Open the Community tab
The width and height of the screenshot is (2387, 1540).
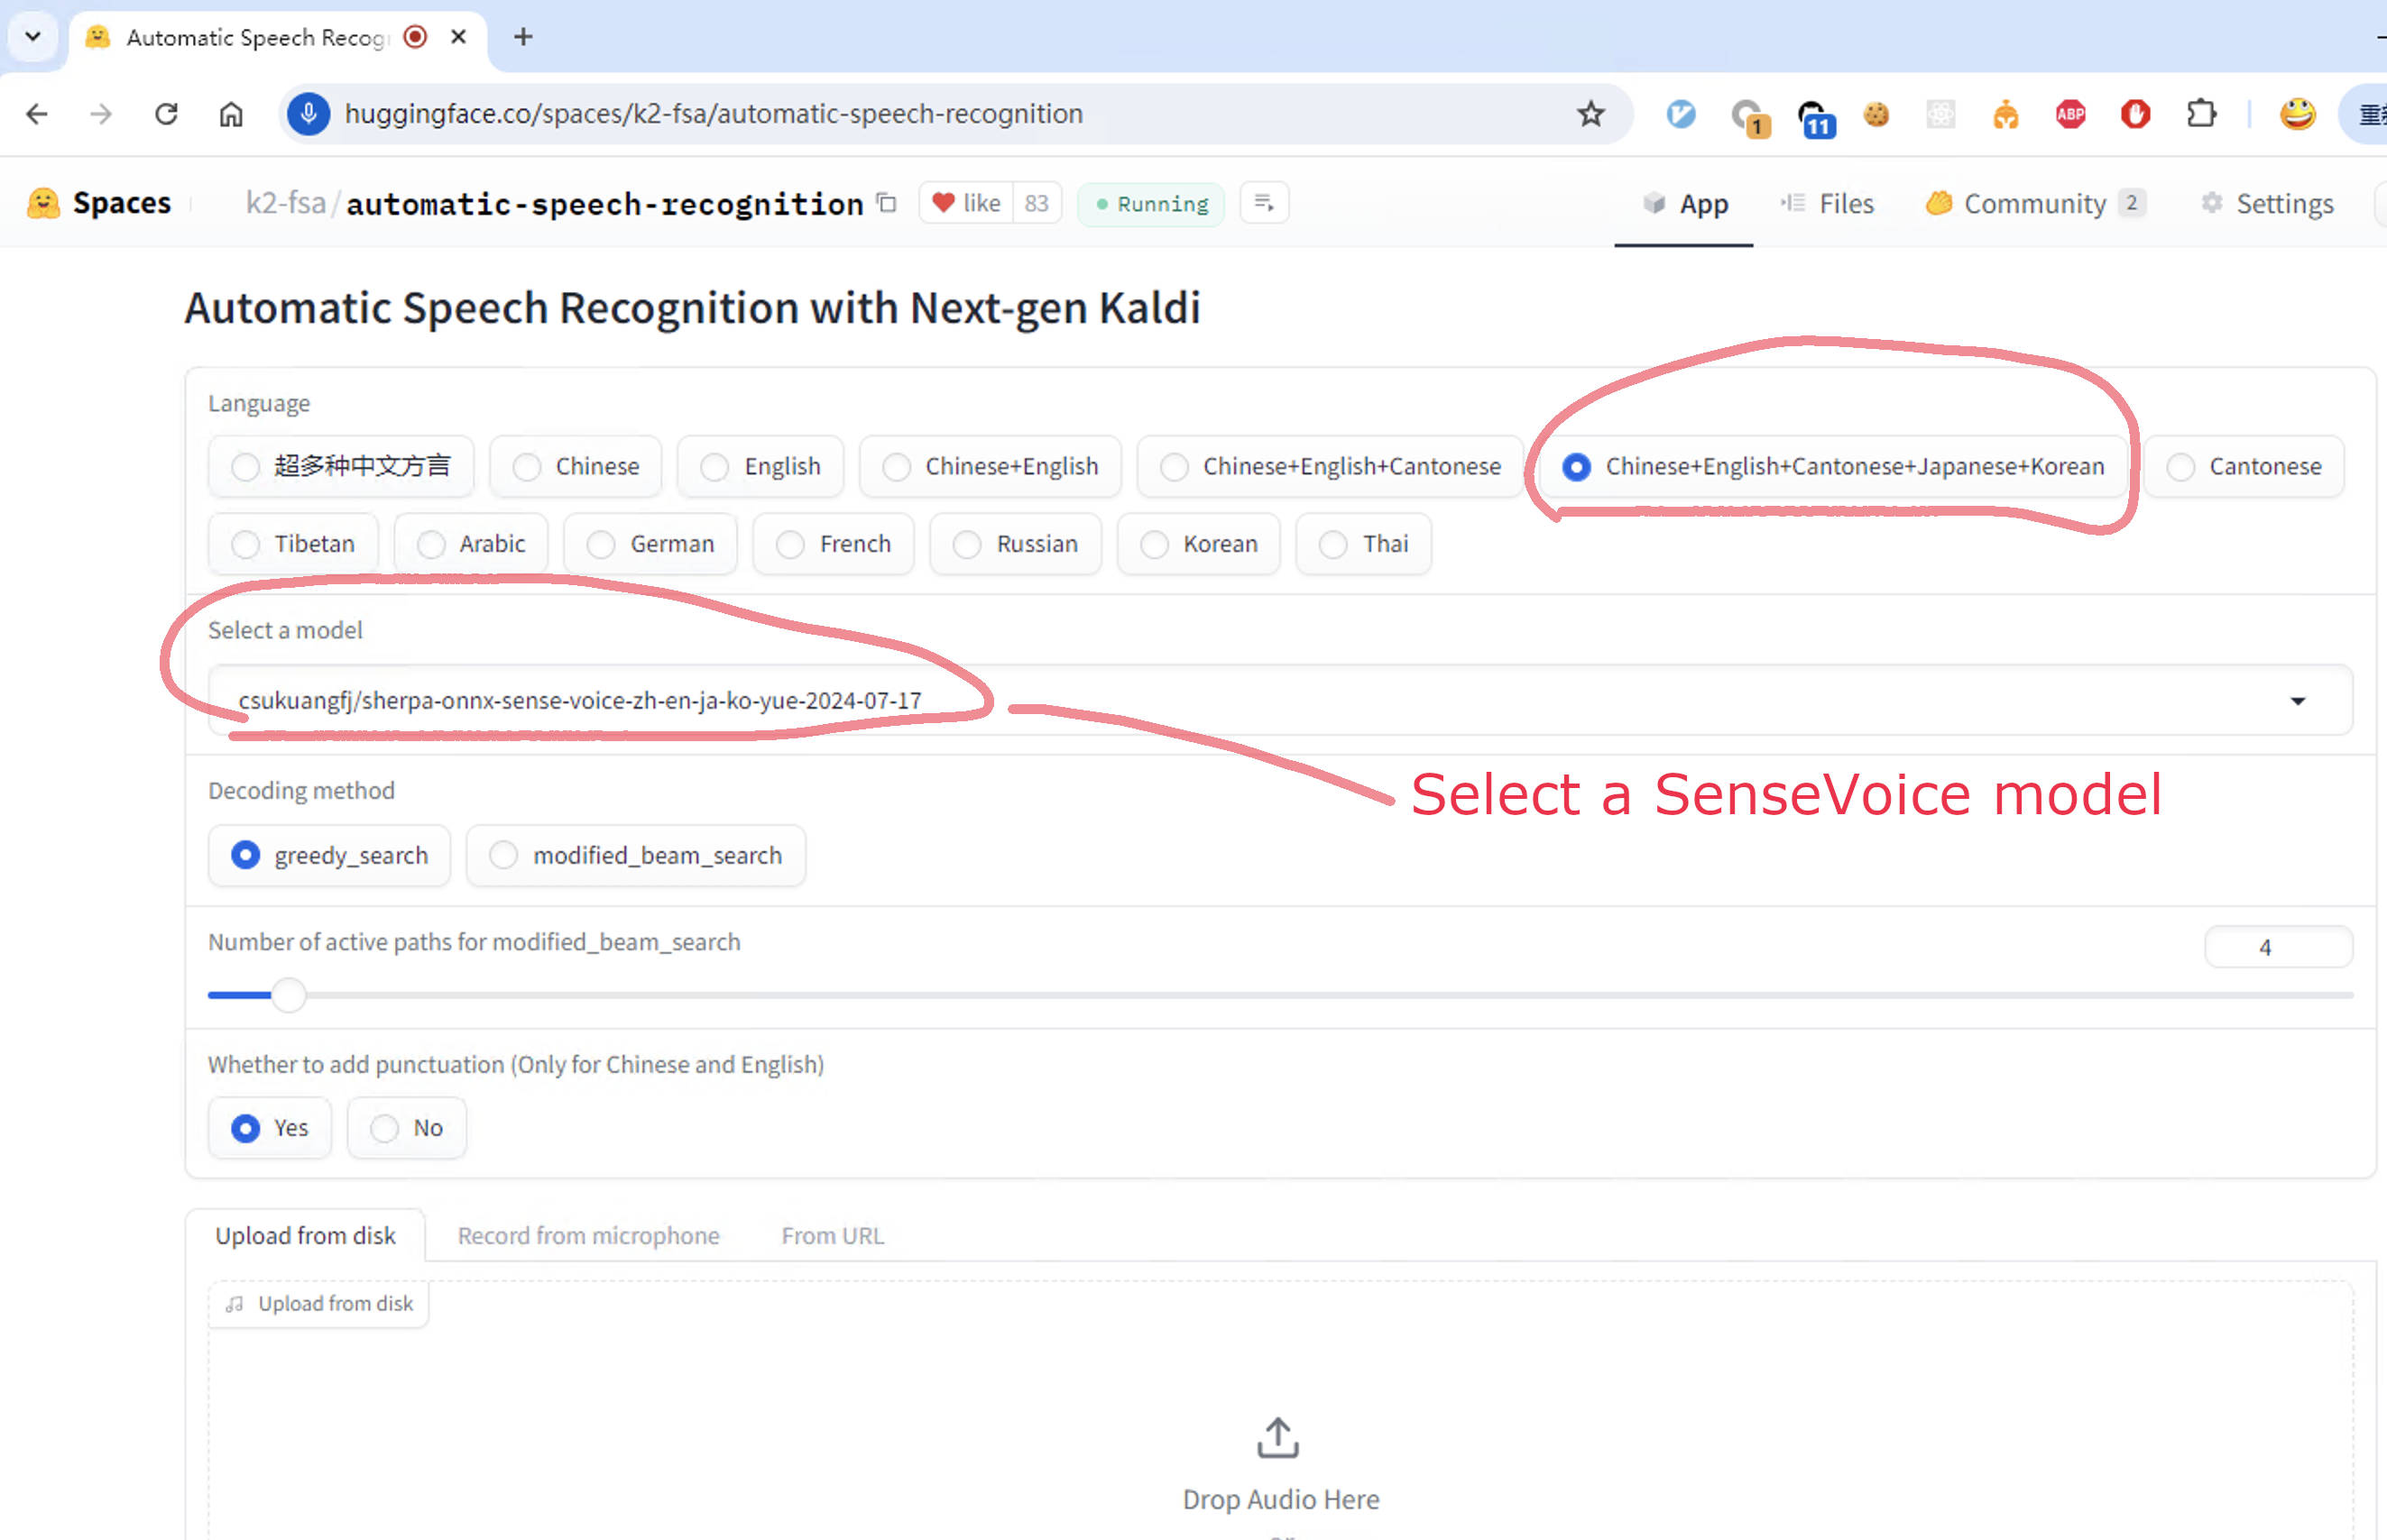[x=2034, y=203]
